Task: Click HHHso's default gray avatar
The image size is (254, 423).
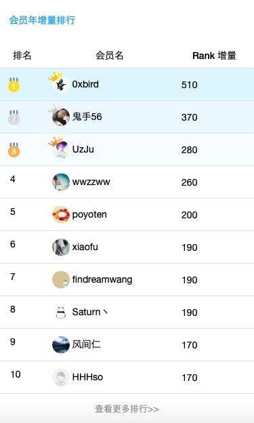Action: [61, 378]
